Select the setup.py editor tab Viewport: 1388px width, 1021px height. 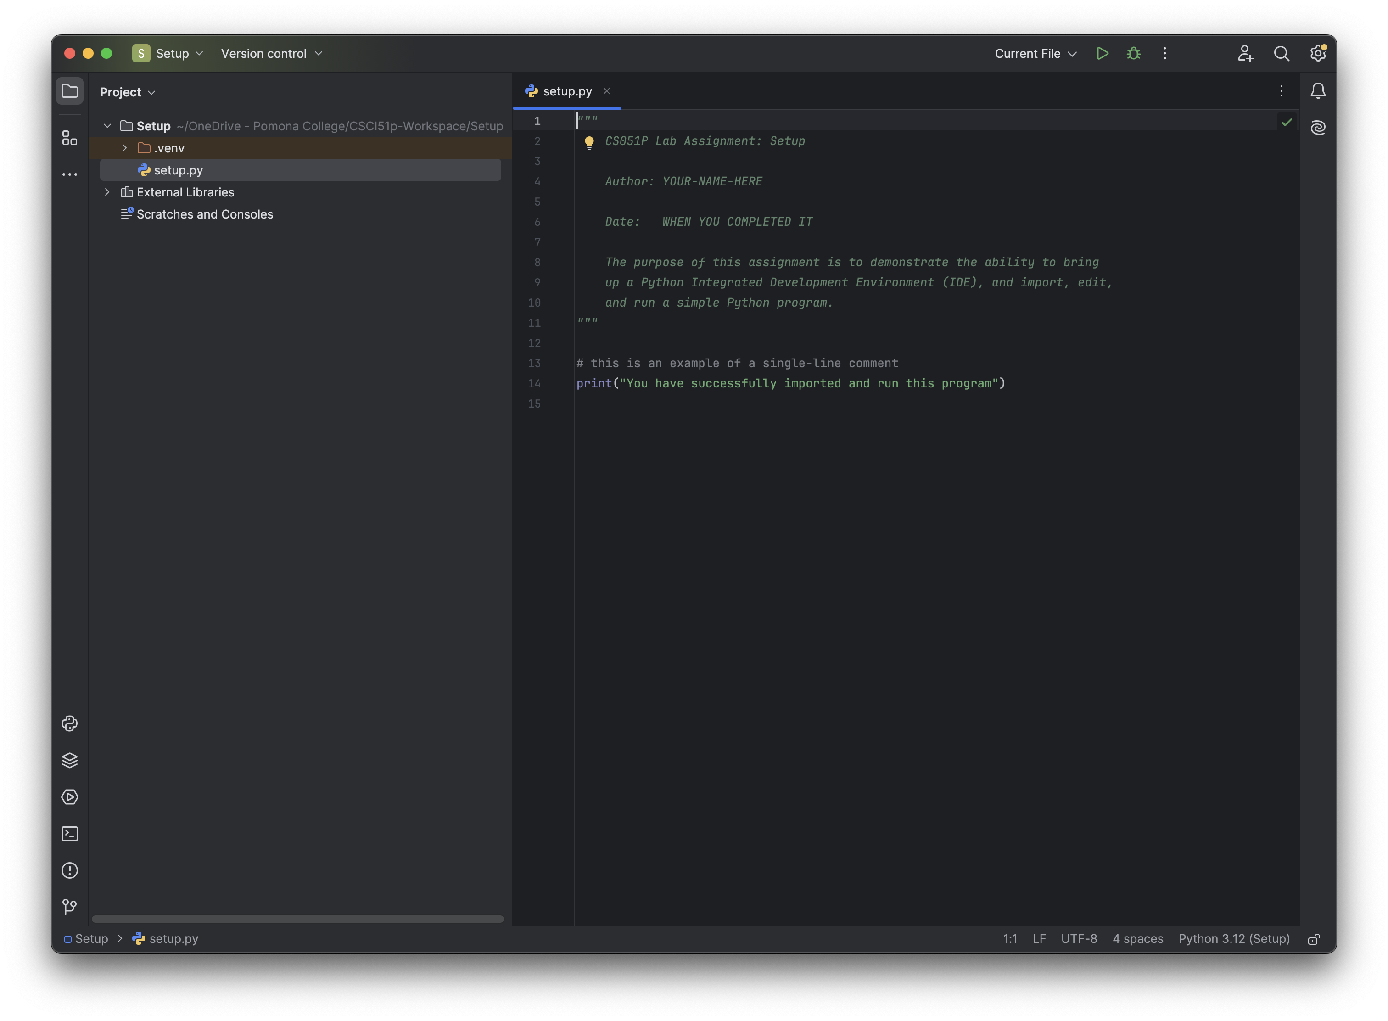point(567,91)
